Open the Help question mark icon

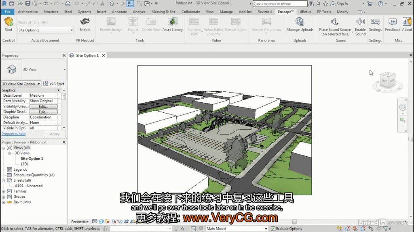[x=380, y=4]
